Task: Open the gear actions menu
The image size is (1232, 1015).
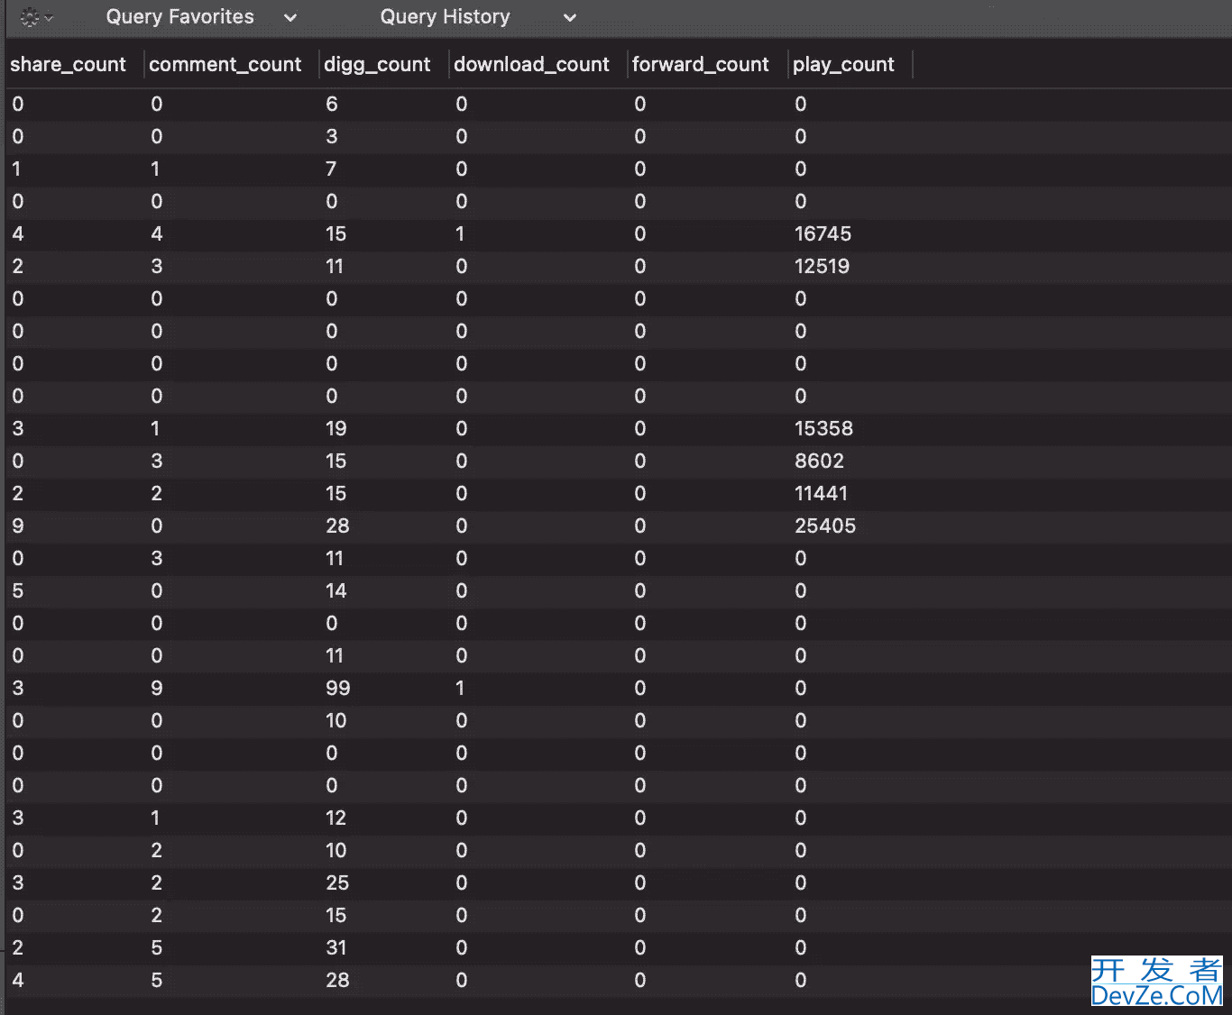Action: (x=36, y=17)
